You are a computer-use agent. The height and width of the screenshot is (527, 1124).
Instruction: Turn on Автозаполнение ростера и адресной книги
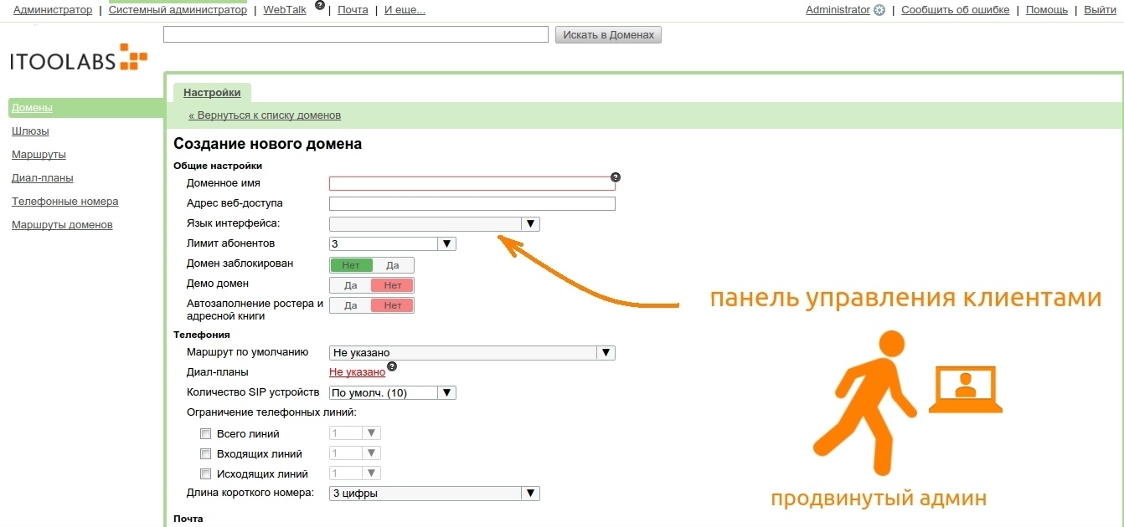351,304
